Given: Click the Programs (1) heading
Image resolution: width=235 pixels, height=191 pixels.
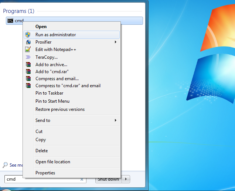Looking at the screenshot, I should [18, 11].
